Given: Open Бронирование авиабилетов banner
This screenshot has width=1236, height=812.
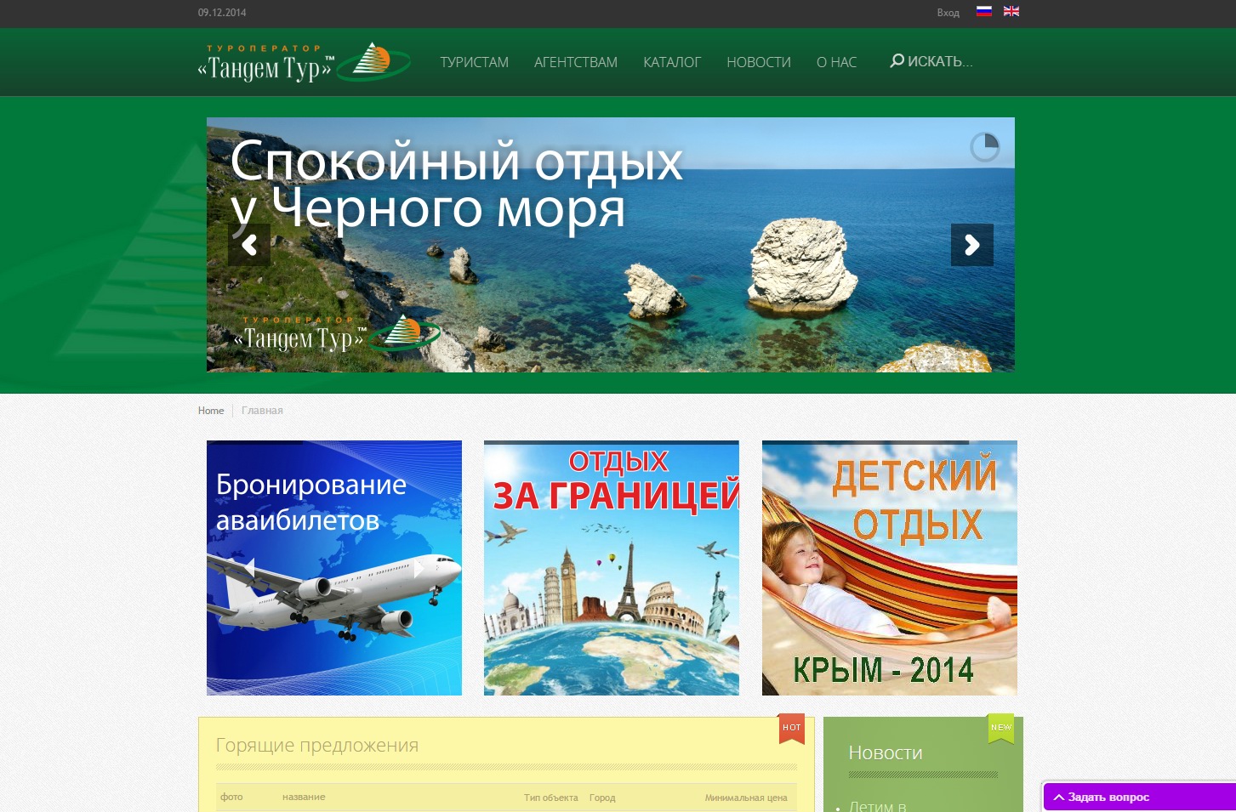Looking at the screenshot, I should pyautogui.click(x=334, y=568).
